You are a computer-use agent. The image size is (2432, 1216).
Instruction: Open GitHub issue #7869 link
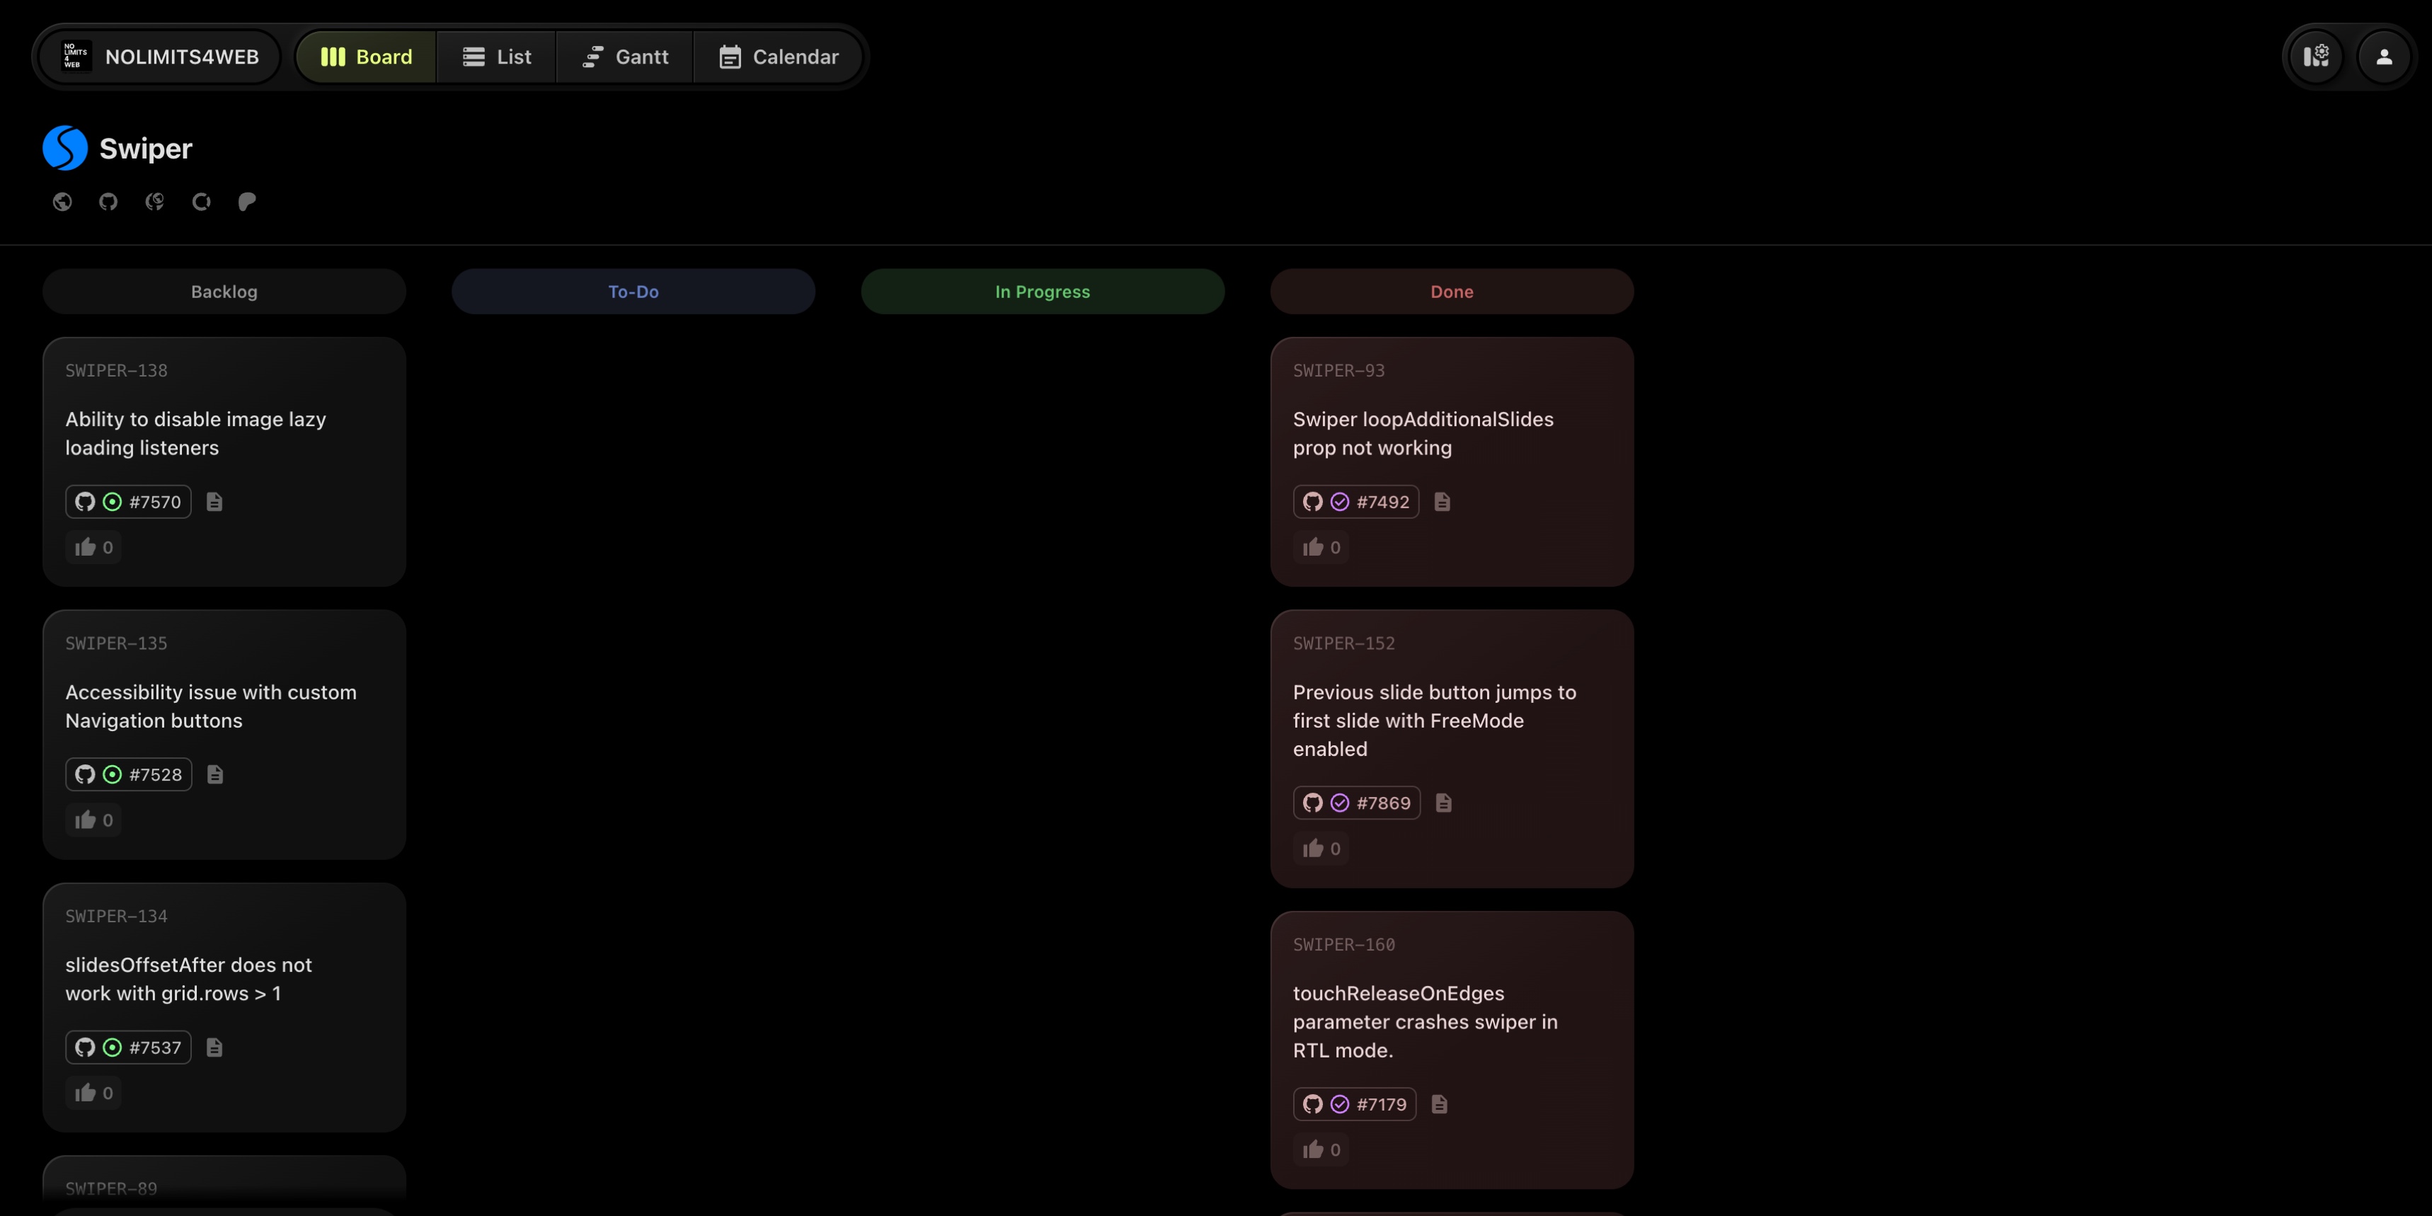point(1357,803)
